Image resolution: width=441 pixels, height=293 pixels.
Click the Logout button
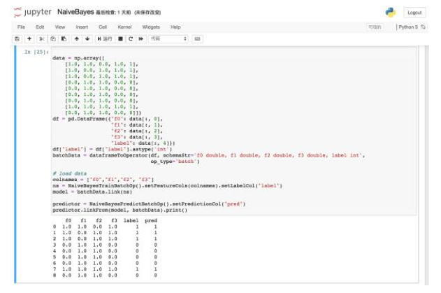[x=414, y=13]
